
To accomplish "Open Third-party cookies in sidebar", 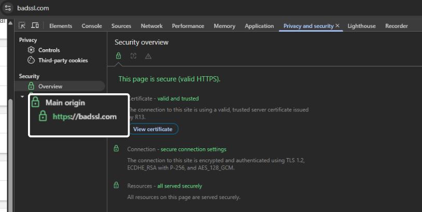I will (x=63, y=60).
